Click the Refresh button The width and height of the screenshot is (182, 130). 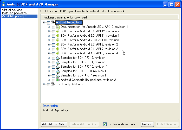pos(147,124)
